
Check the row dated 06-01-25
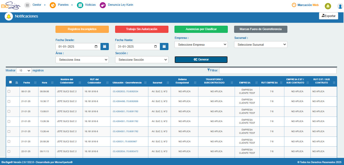(9, 91)
